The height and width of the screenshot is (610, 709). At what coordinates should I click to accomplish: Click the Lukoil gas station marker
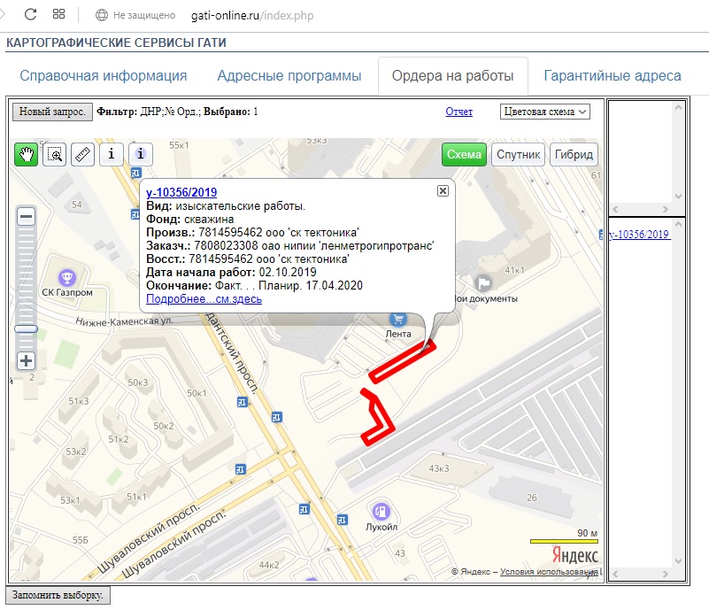point(381,511)
